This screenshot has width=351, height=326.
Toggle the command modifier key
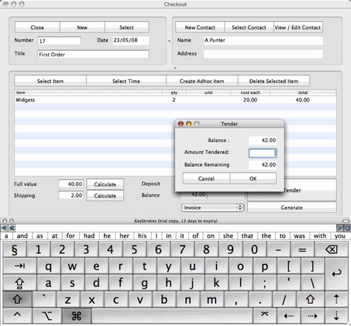coord(77,316)
